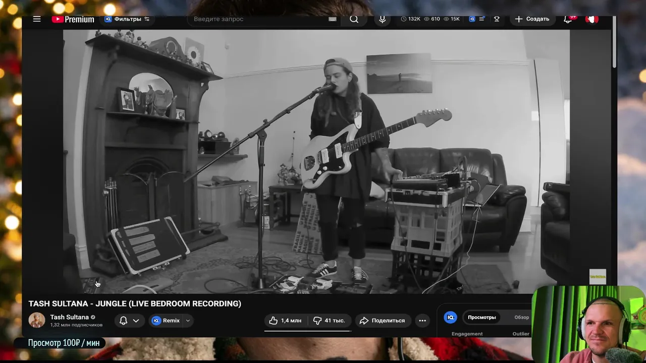Viewport: 646px width, 363px height.
Task: Toggle subscription notification bell
Action: pos(123,321)
